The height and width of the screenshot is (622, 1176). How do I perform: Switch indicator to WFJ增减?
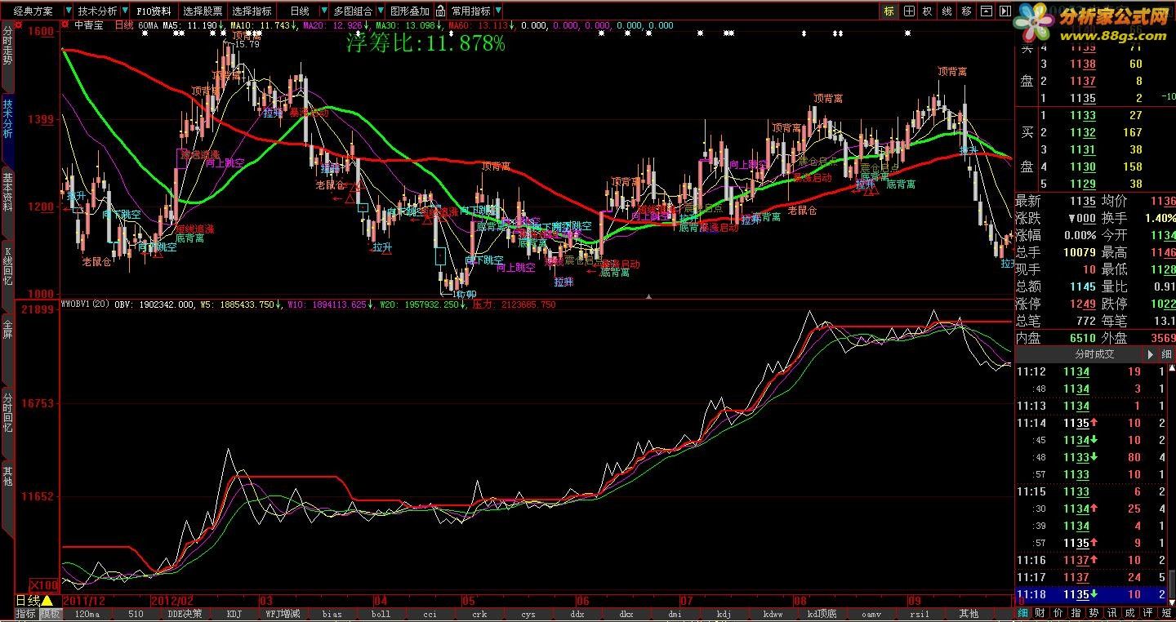(283, 614)
